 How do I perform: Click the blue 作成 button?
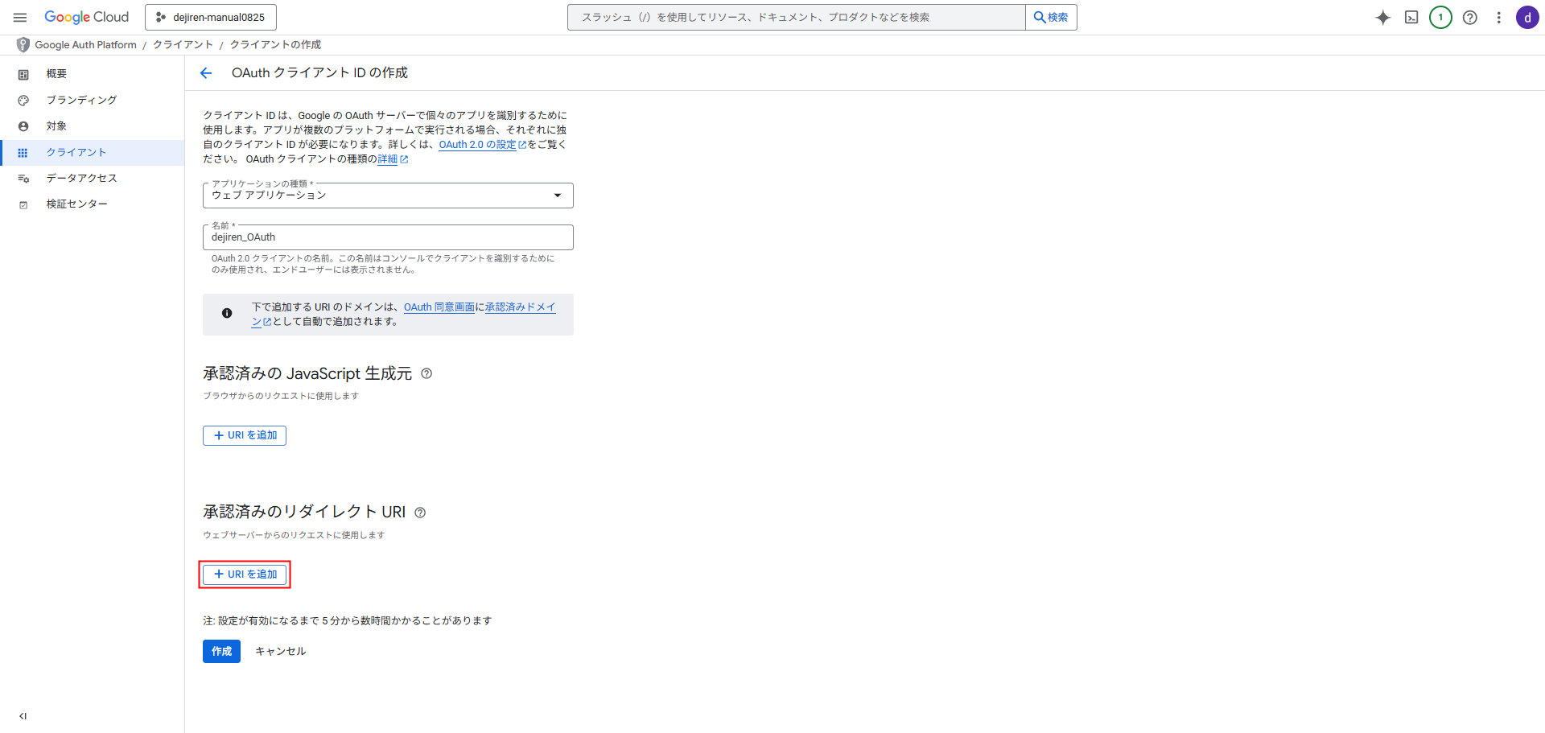pos(221,651)
